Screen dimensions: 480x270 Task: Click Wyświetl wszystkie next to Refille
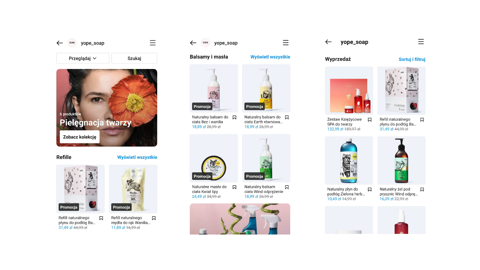(x=137, y=157)
